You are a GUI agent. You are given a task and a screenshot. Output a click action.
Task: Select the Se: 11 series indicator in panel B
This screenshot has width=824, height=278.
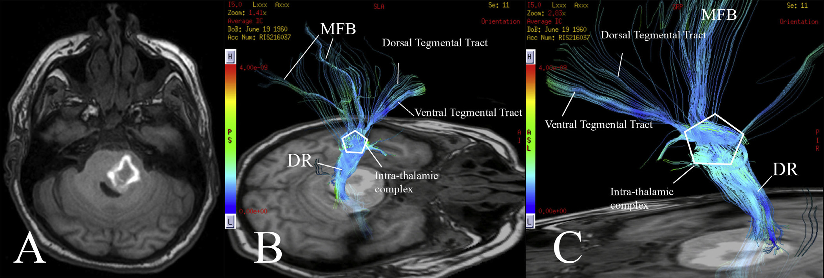[x=498, y=5]
